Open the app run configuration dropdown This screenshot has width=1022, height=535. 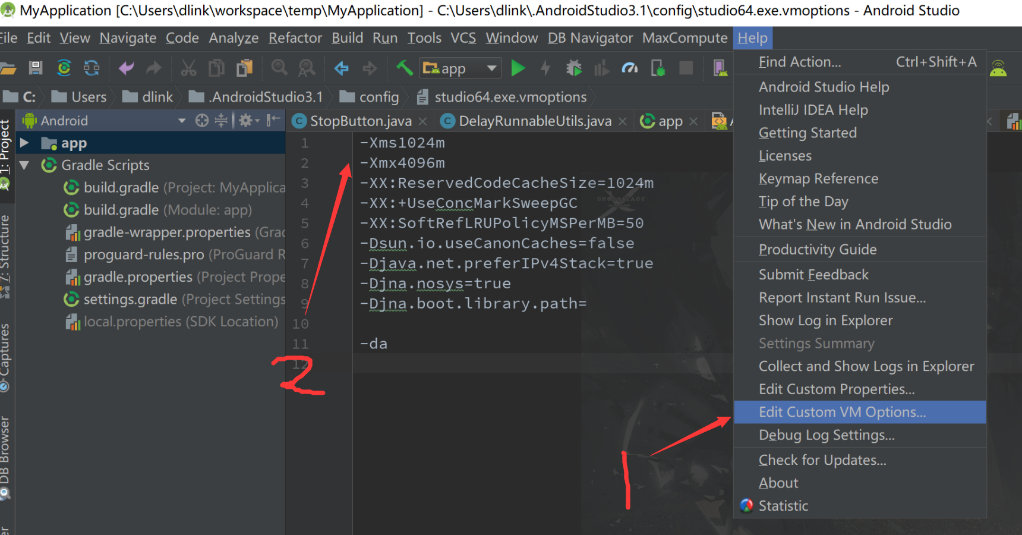point(461,68)
